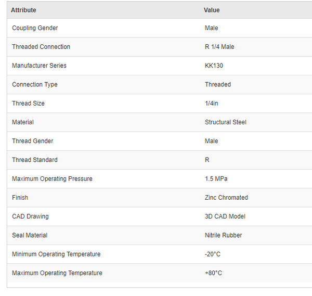Select the Manufacturer Series attribute label
Viewport: 312px width, 296px height.
(39, 66)
